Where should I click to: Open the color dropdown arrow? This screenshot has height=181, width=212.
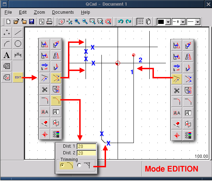point(168,22)
